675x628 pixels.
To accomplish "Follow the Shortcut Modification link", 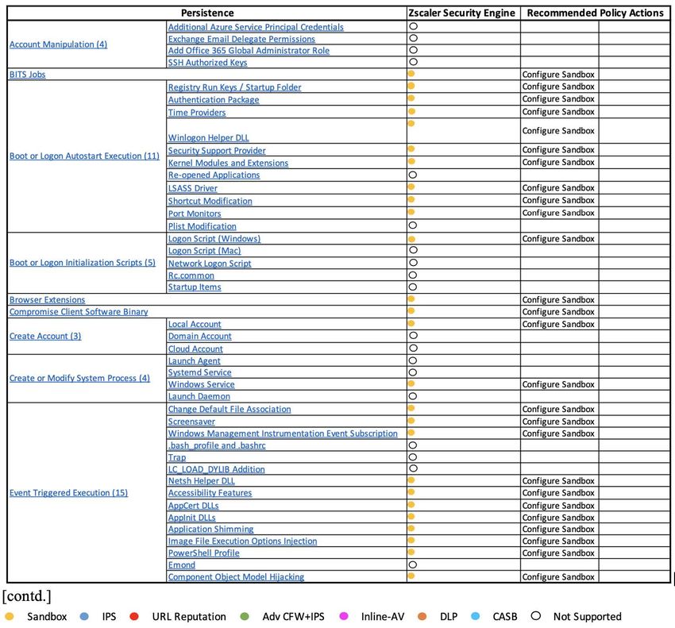I will [x=210, y=201].
